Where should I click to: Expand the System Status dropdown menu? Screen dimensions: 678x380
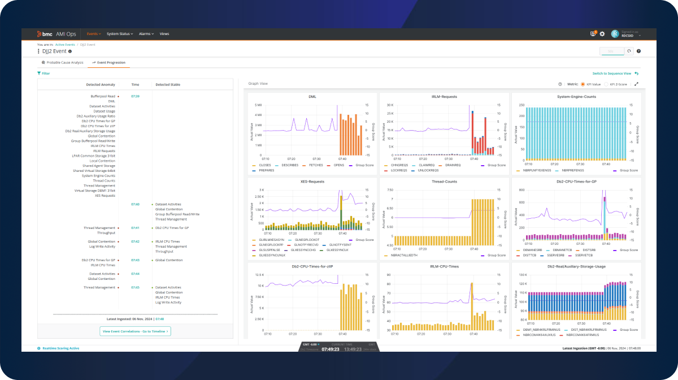point(120,34)
